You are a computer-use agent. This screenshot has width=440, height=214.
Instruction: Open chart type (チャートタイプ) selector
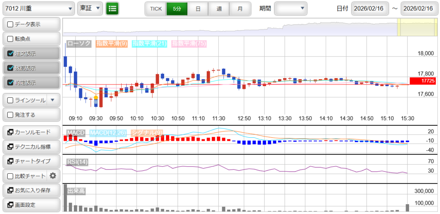coord(31,161)
